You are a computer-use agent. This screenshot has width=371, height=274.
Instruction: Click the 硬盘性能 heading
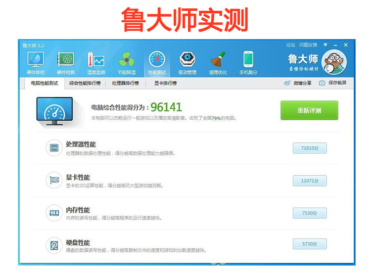[x=78, y=242]
